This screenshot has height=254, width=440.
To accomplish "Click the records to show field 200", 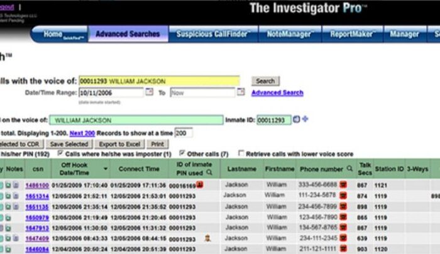I will 184,133.
